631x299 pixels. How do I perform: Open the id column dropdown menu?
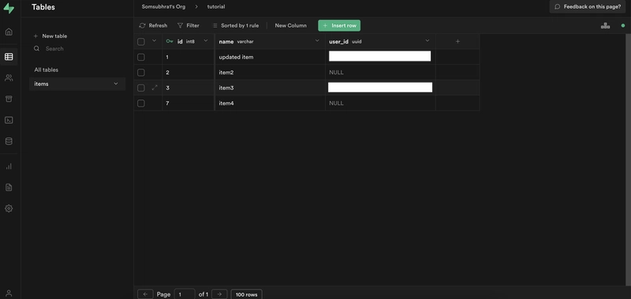click(x=206, y=41)
